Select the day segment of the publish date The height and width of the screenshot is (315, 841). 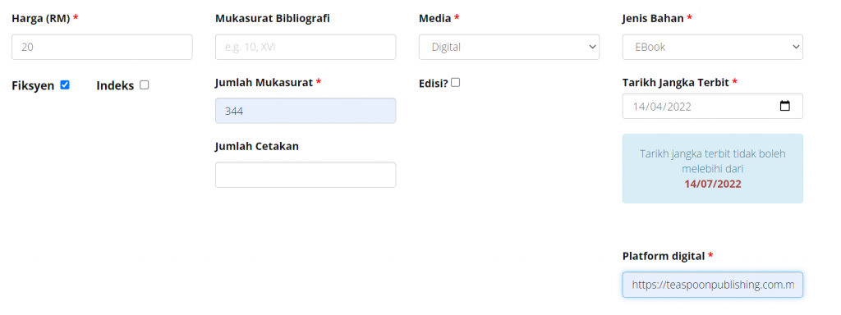638,107
